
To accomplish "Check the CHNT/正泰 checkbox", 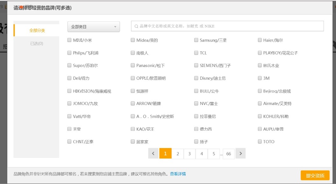I will [69, 142].
